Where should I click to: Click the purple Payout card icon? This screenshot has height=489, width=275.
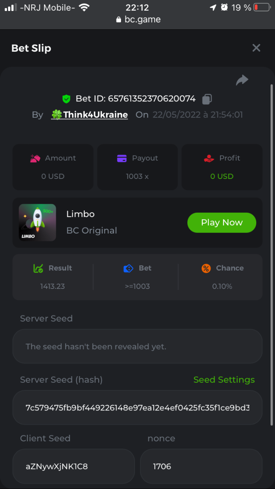point(122,158)
